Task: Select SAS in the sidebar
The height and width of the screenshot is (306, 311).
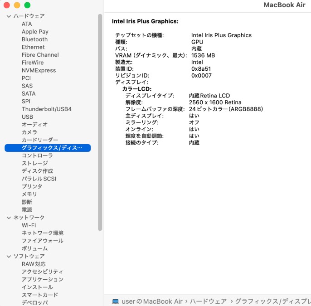Action: (27, 86)
